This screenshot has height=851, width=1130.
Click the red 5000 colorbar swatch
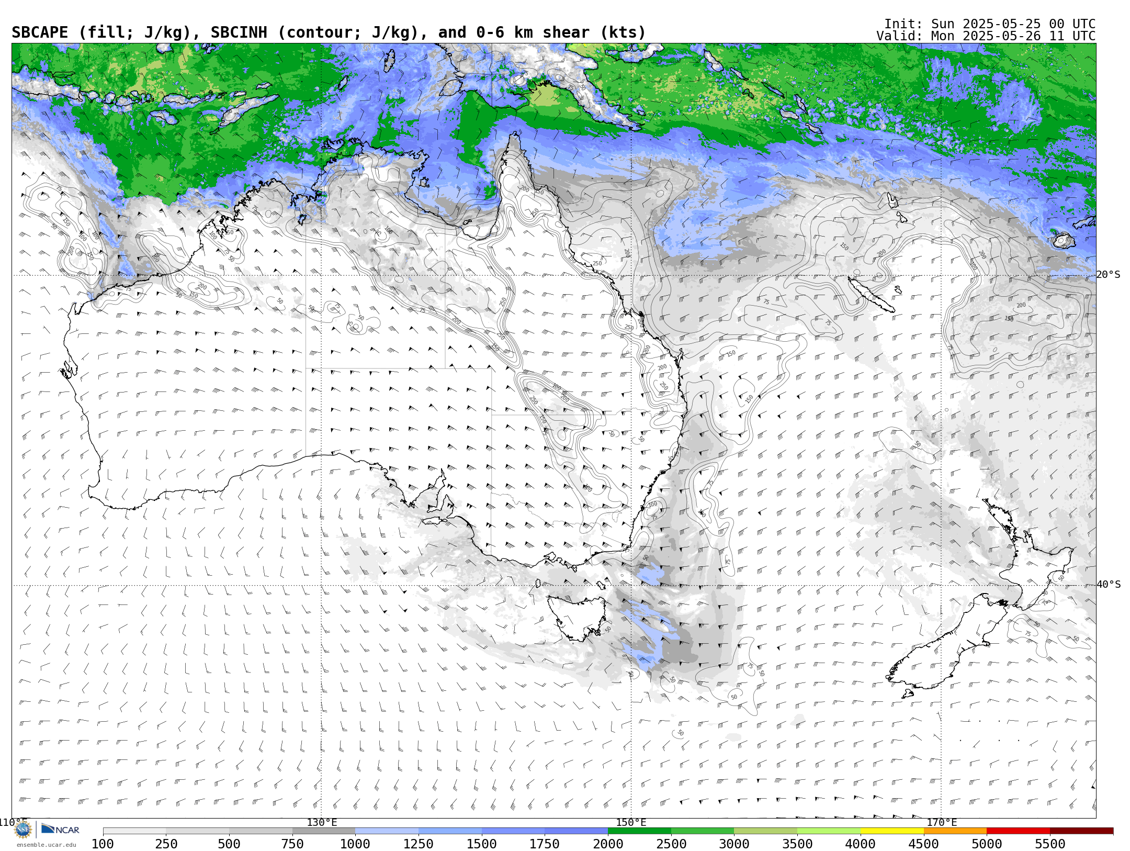click(x=1019, y=831)
